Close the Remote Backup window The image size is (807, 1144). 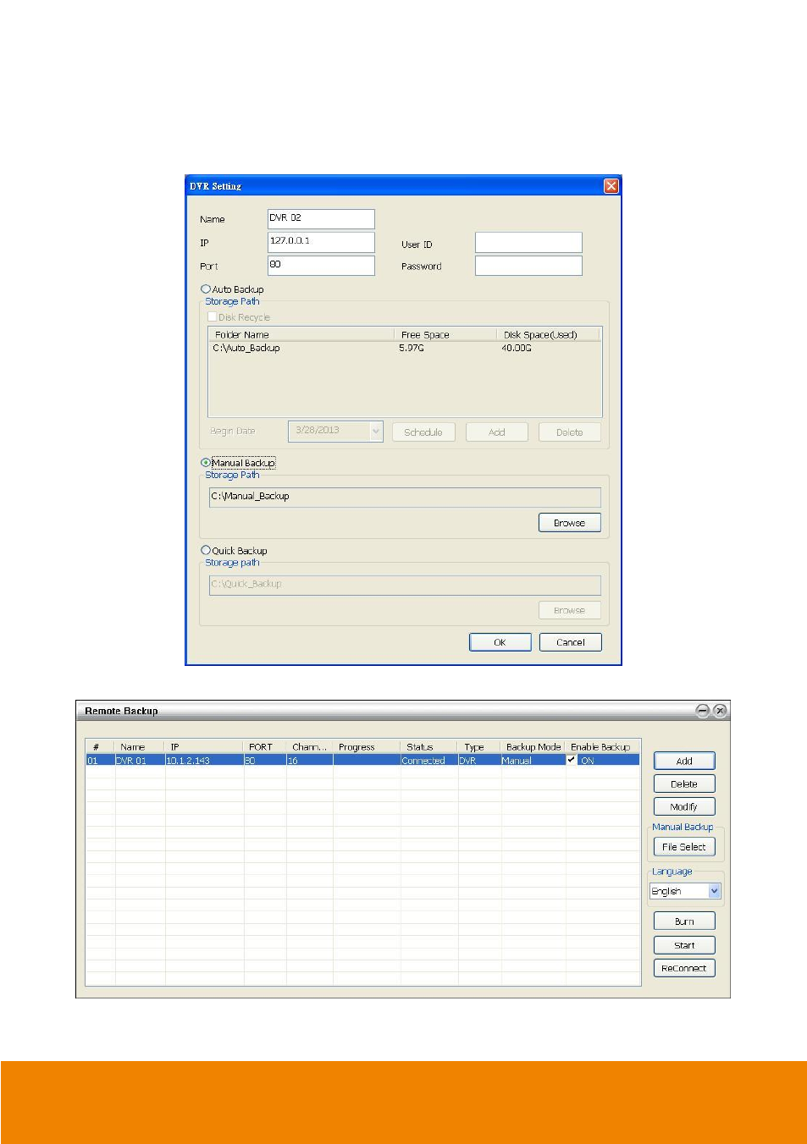coord(720,711)
